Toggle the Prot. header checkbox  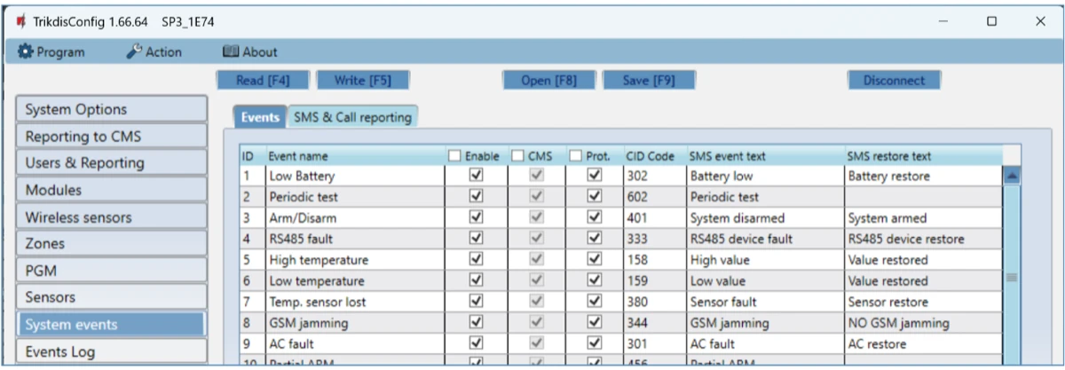pos(575,156)
